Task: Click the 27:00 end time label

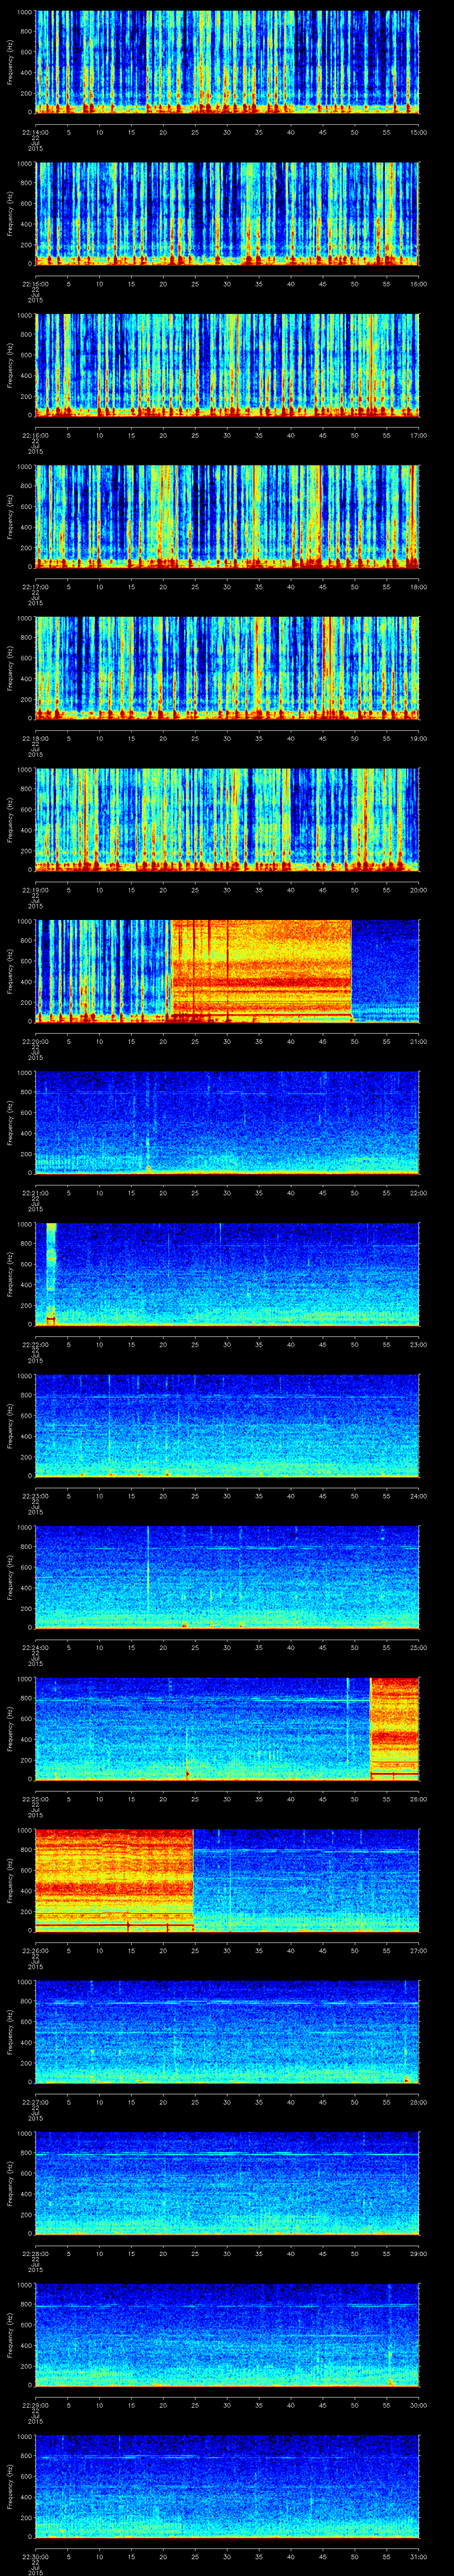Action: [418, 1949]
